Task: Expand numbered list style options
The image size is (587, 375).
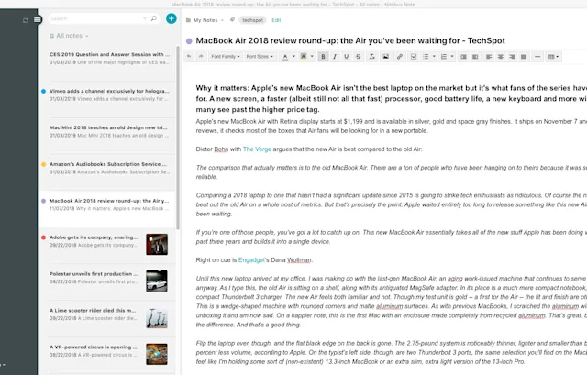Action: point(452,57)
